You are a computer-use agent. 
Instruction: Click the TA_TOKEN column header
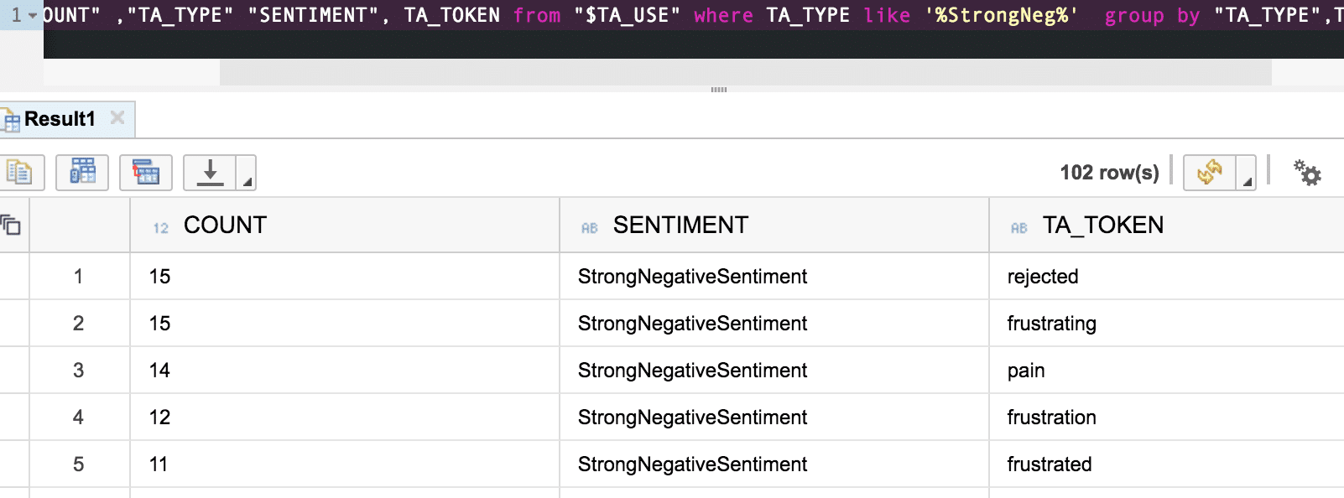coord(1102,225)
